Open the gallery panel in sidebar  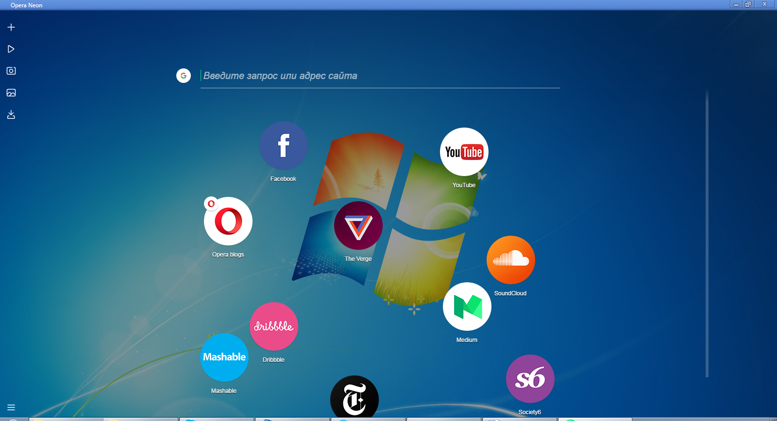coord(11,93)
